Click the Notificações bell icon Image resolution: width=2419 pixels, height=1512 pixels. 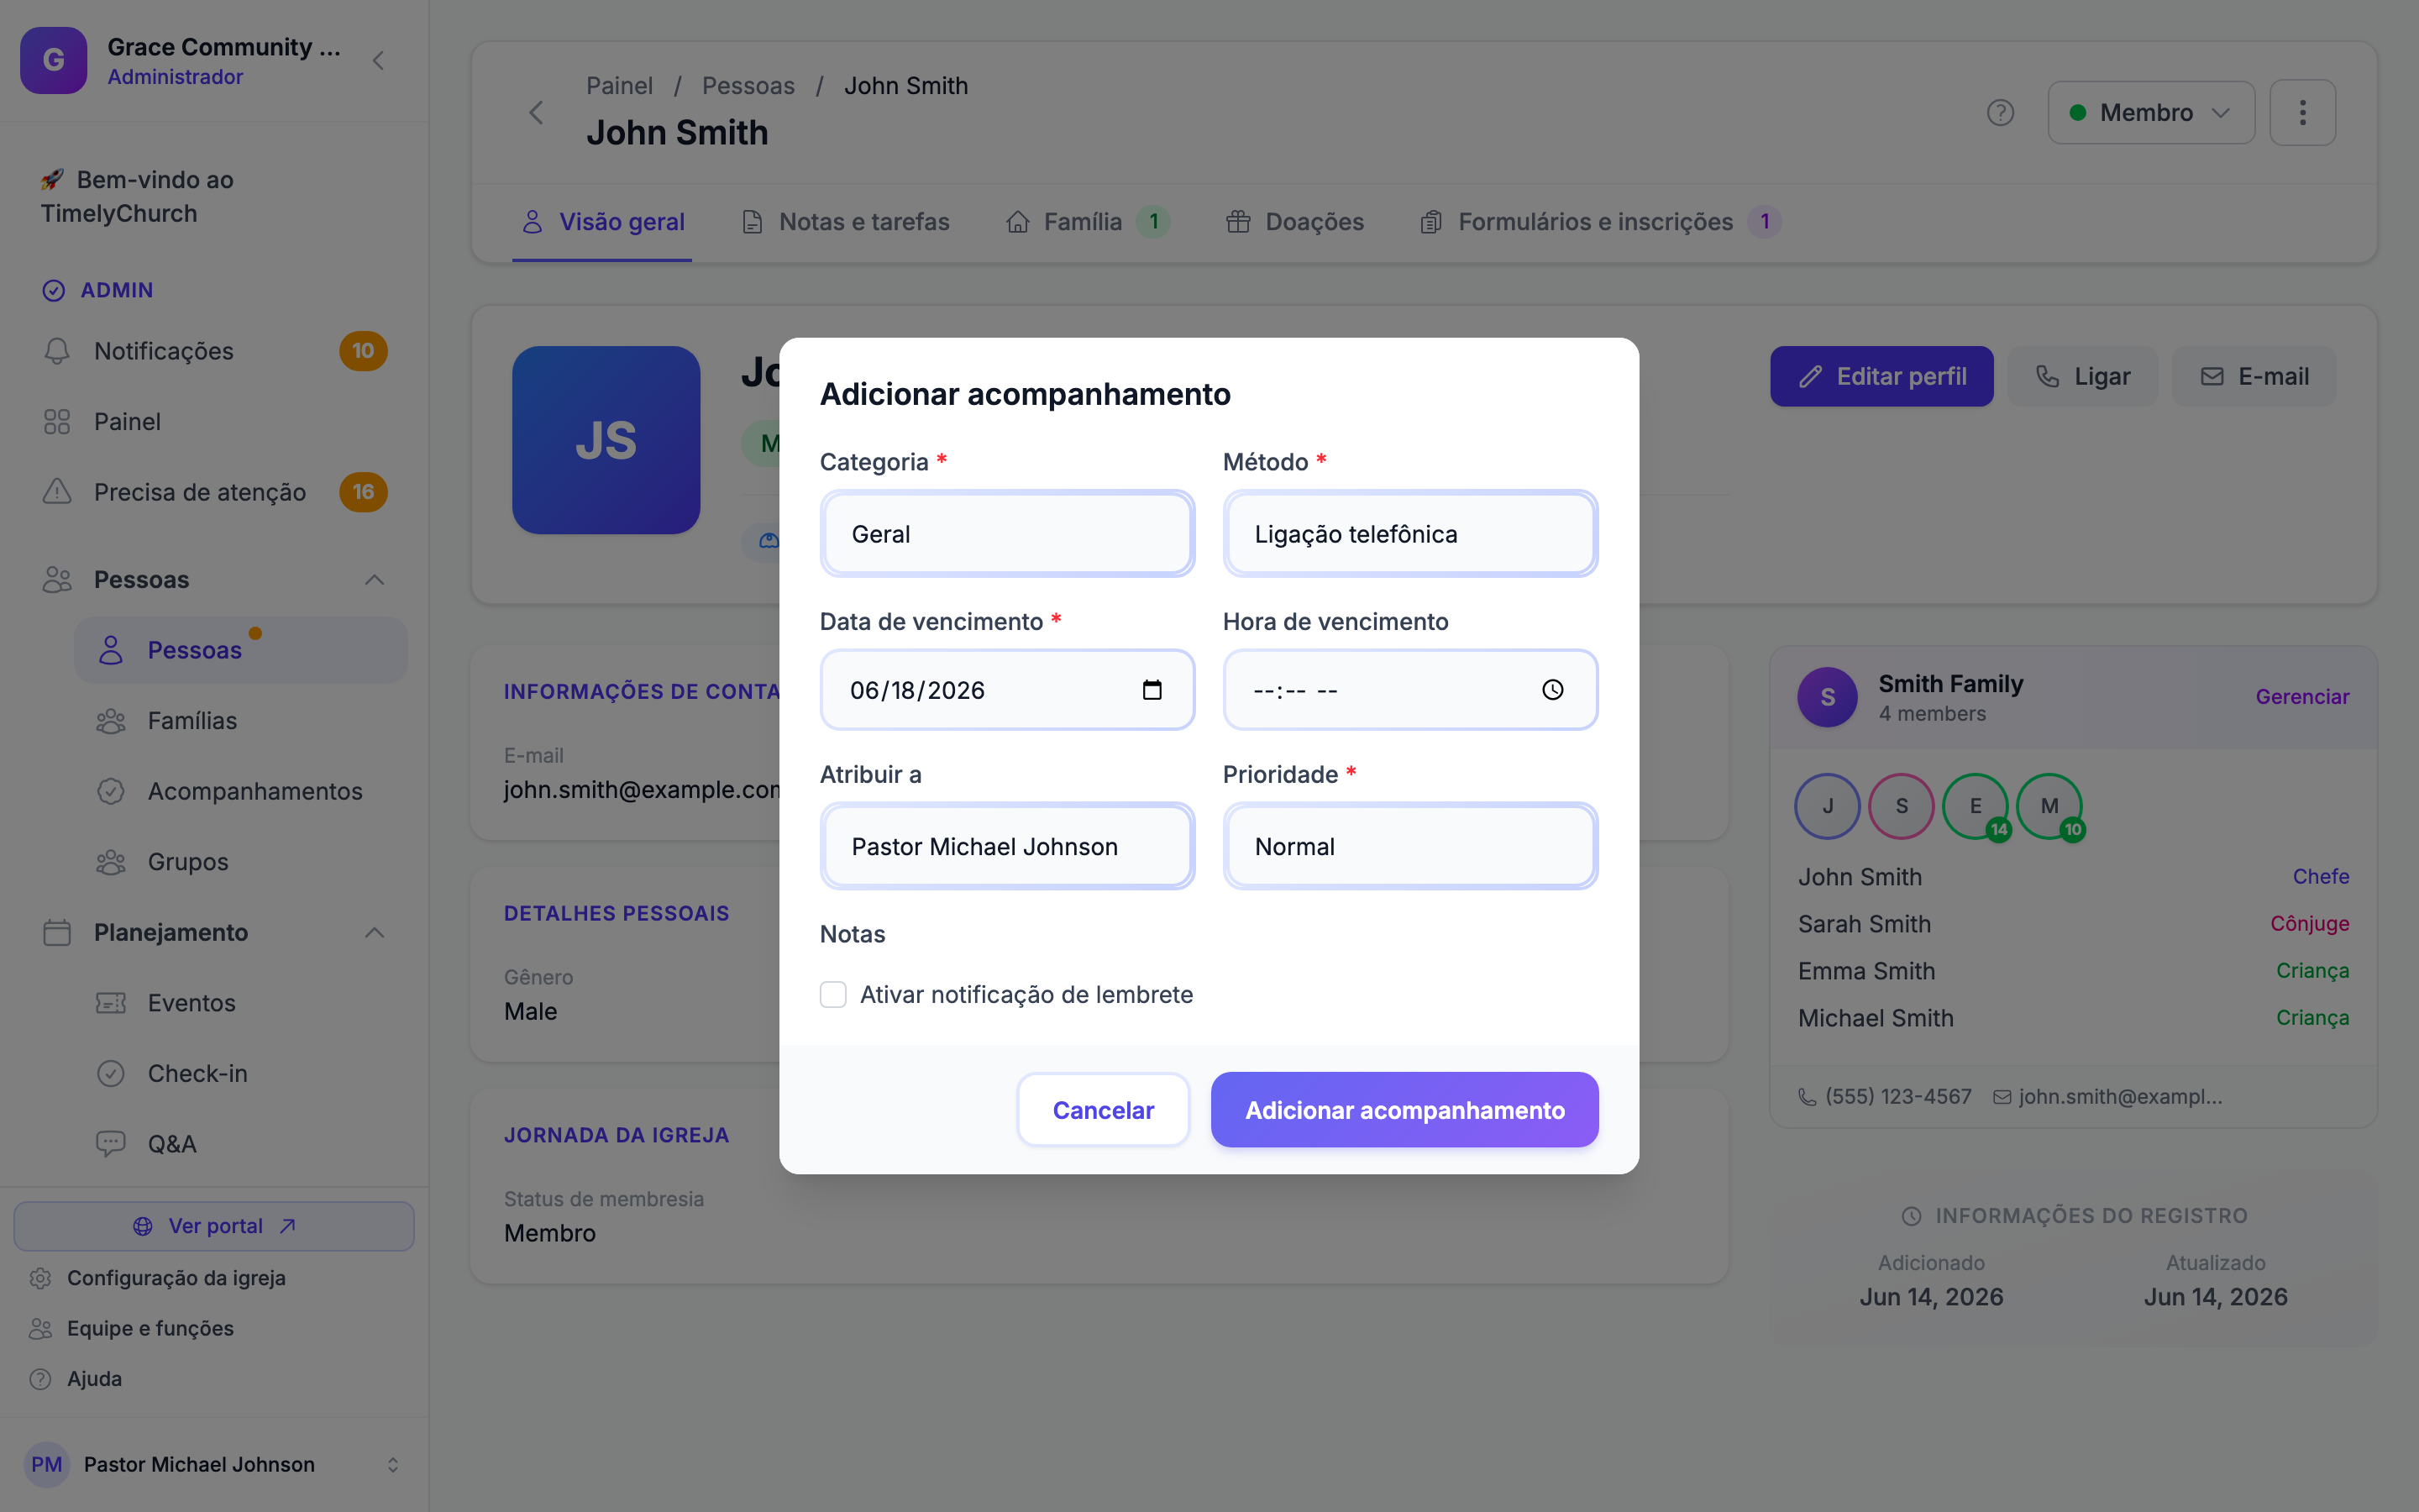[57, 351]
